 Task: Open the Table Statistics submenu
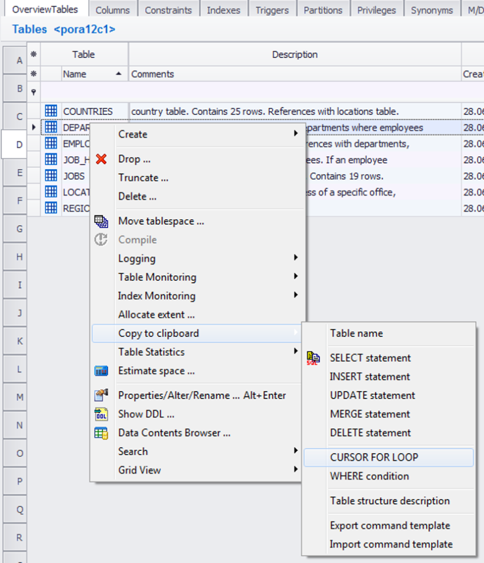pos(165,352)
